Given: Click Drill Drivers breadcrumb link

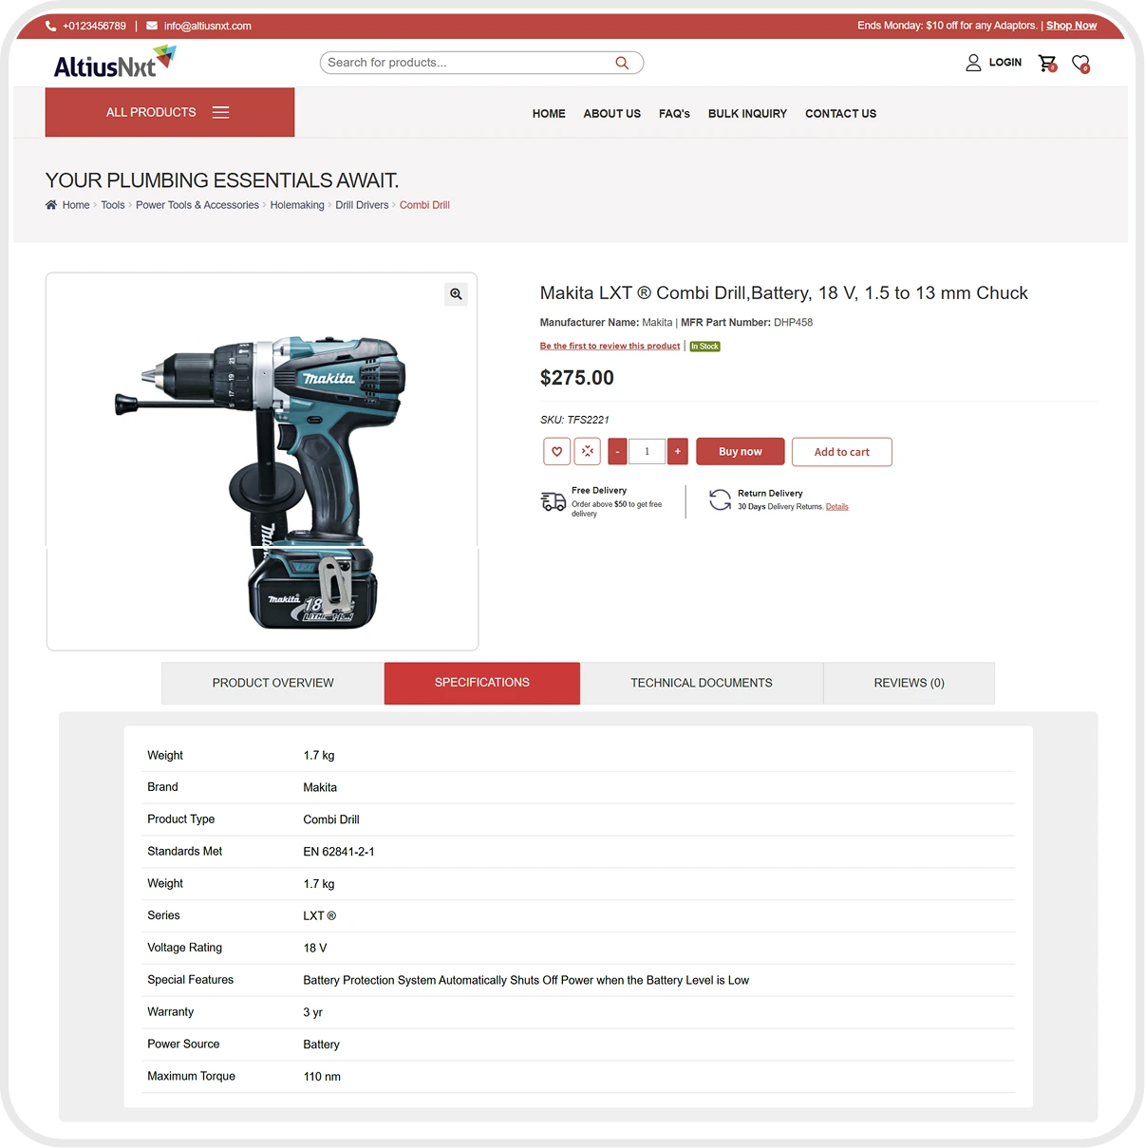Looking at the screenshot, I should tap(362, 205).
